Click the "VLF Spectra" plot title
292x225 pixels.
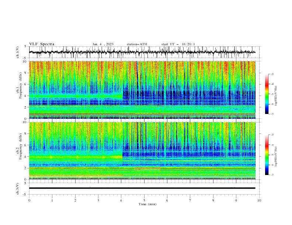point(42,44)
